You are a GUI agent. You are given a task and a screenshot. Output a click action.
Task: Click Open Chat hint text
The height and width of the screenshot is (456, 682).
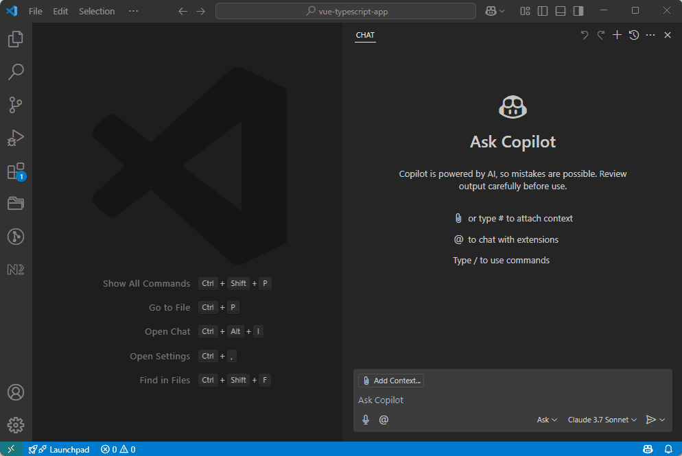[x=167, y=331]
